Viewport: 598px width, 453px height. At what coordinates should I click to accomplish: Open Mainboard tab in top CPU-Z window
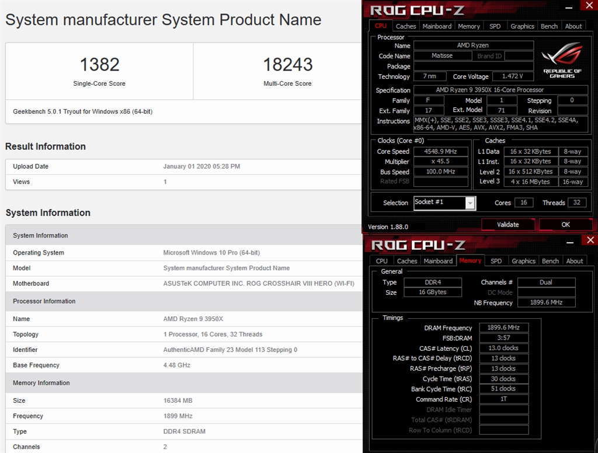pos(437,26)
